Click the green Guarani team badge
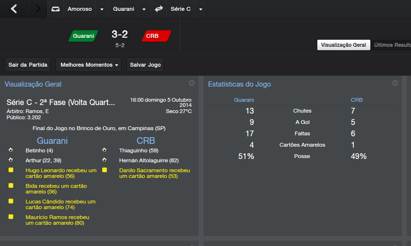411x246 pixels. tap(83, 36)
